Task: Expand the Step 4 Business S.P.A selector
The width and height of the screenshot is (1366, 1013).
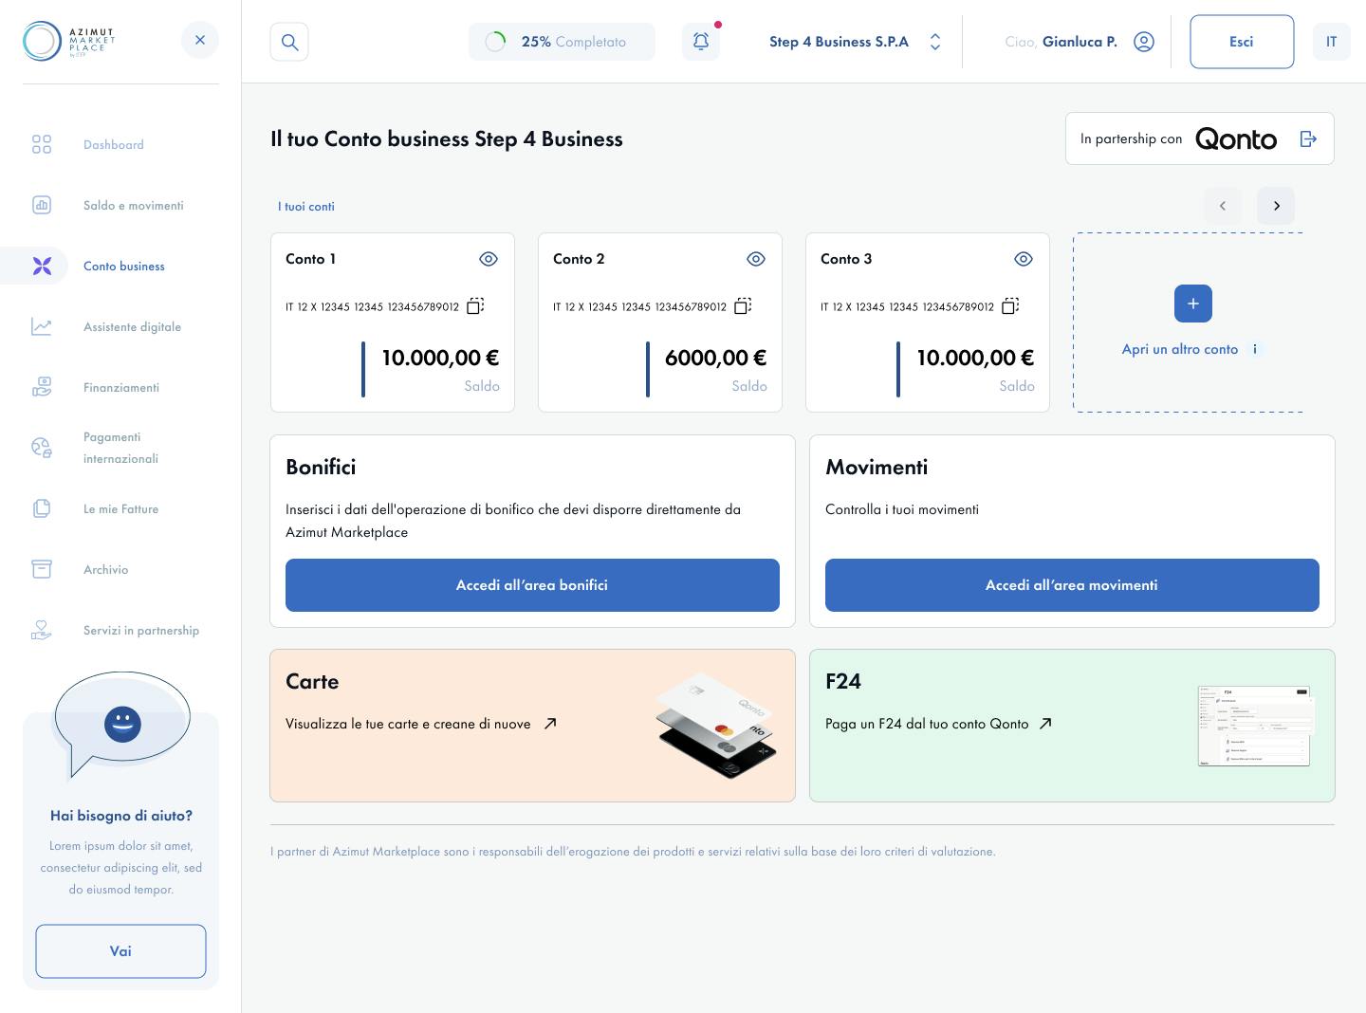Action: [935, 41]
